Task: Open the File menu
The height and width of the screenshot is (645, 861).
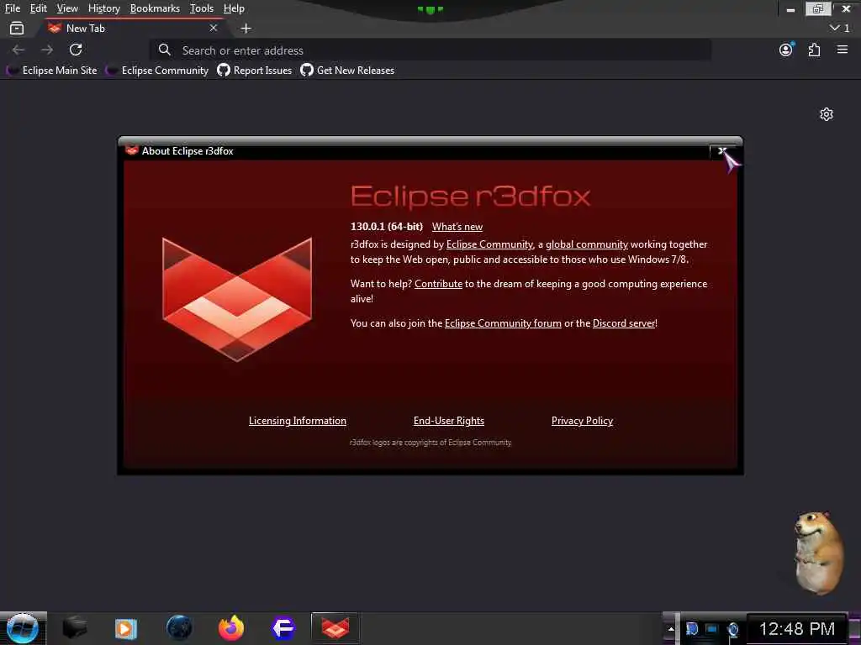Action: pos(12,8)
